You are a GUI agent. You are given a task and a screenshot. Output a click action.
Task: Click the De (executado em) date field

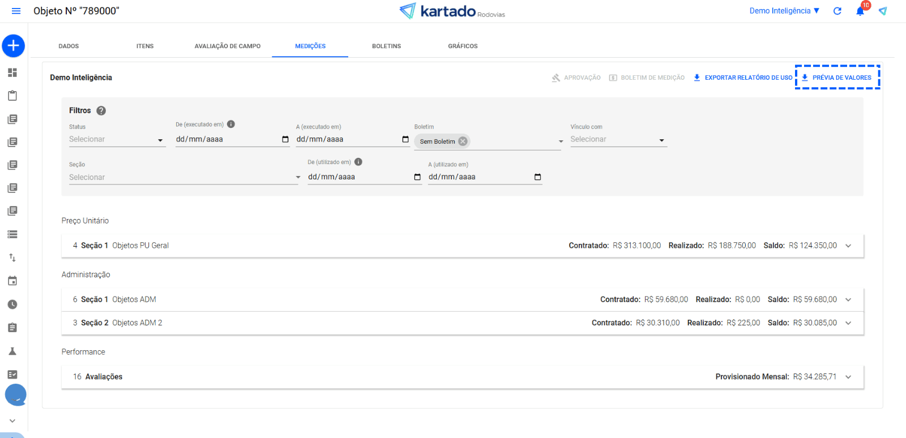[x=226, y=139]
